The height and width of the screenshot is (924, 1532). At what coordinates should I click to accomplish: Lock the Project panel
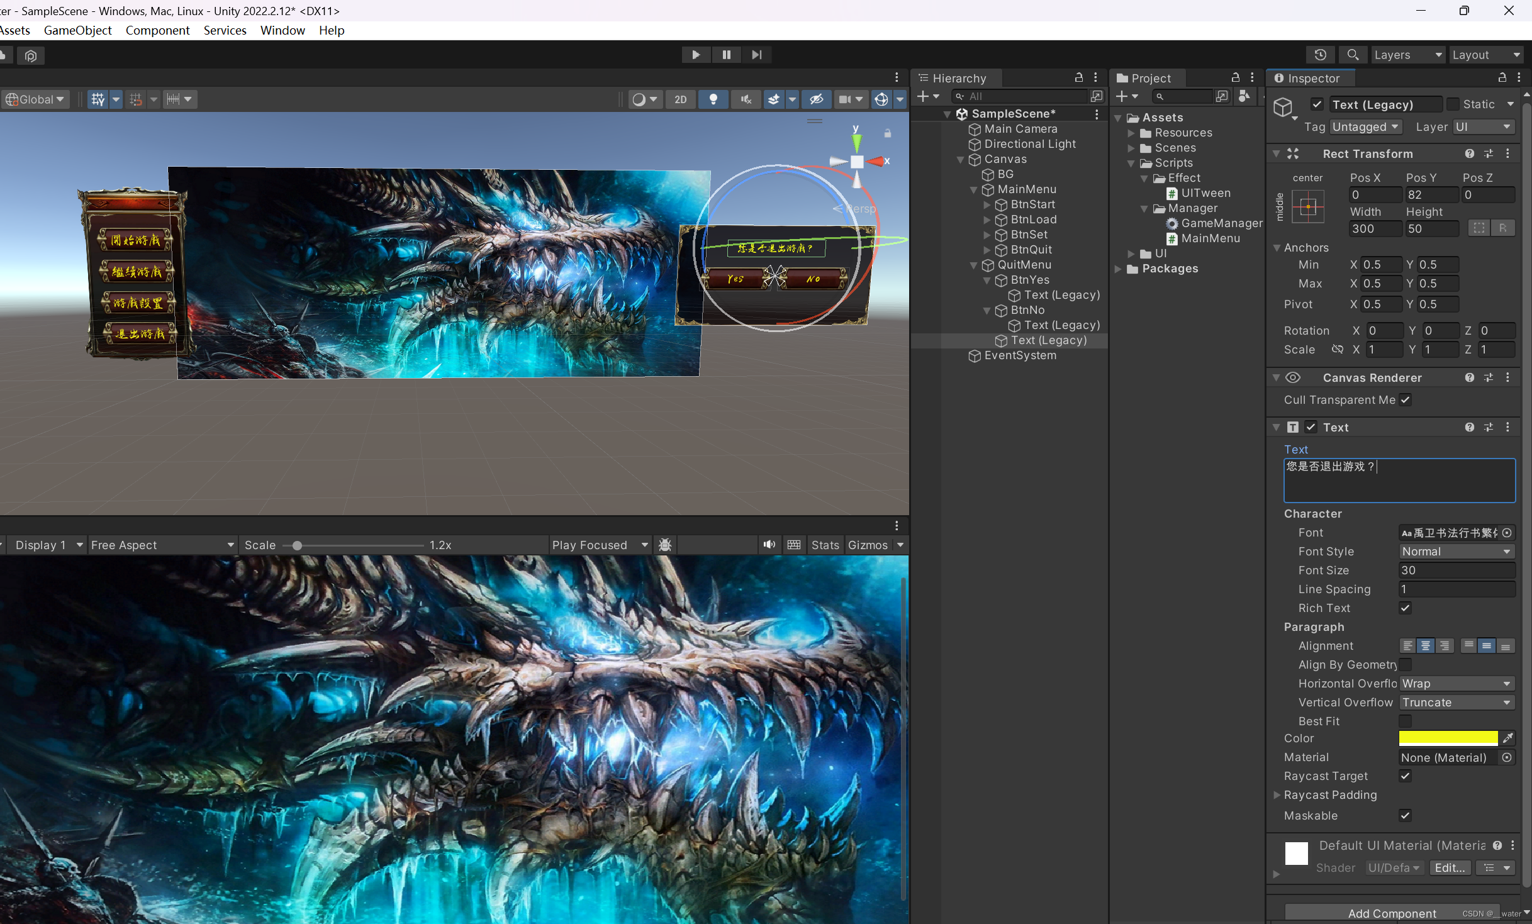1236,77
